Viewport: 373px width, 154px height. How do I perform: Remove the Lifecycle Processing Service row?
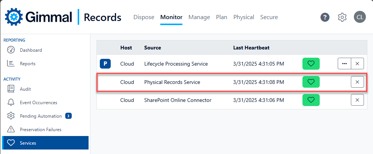pos(357,64)
